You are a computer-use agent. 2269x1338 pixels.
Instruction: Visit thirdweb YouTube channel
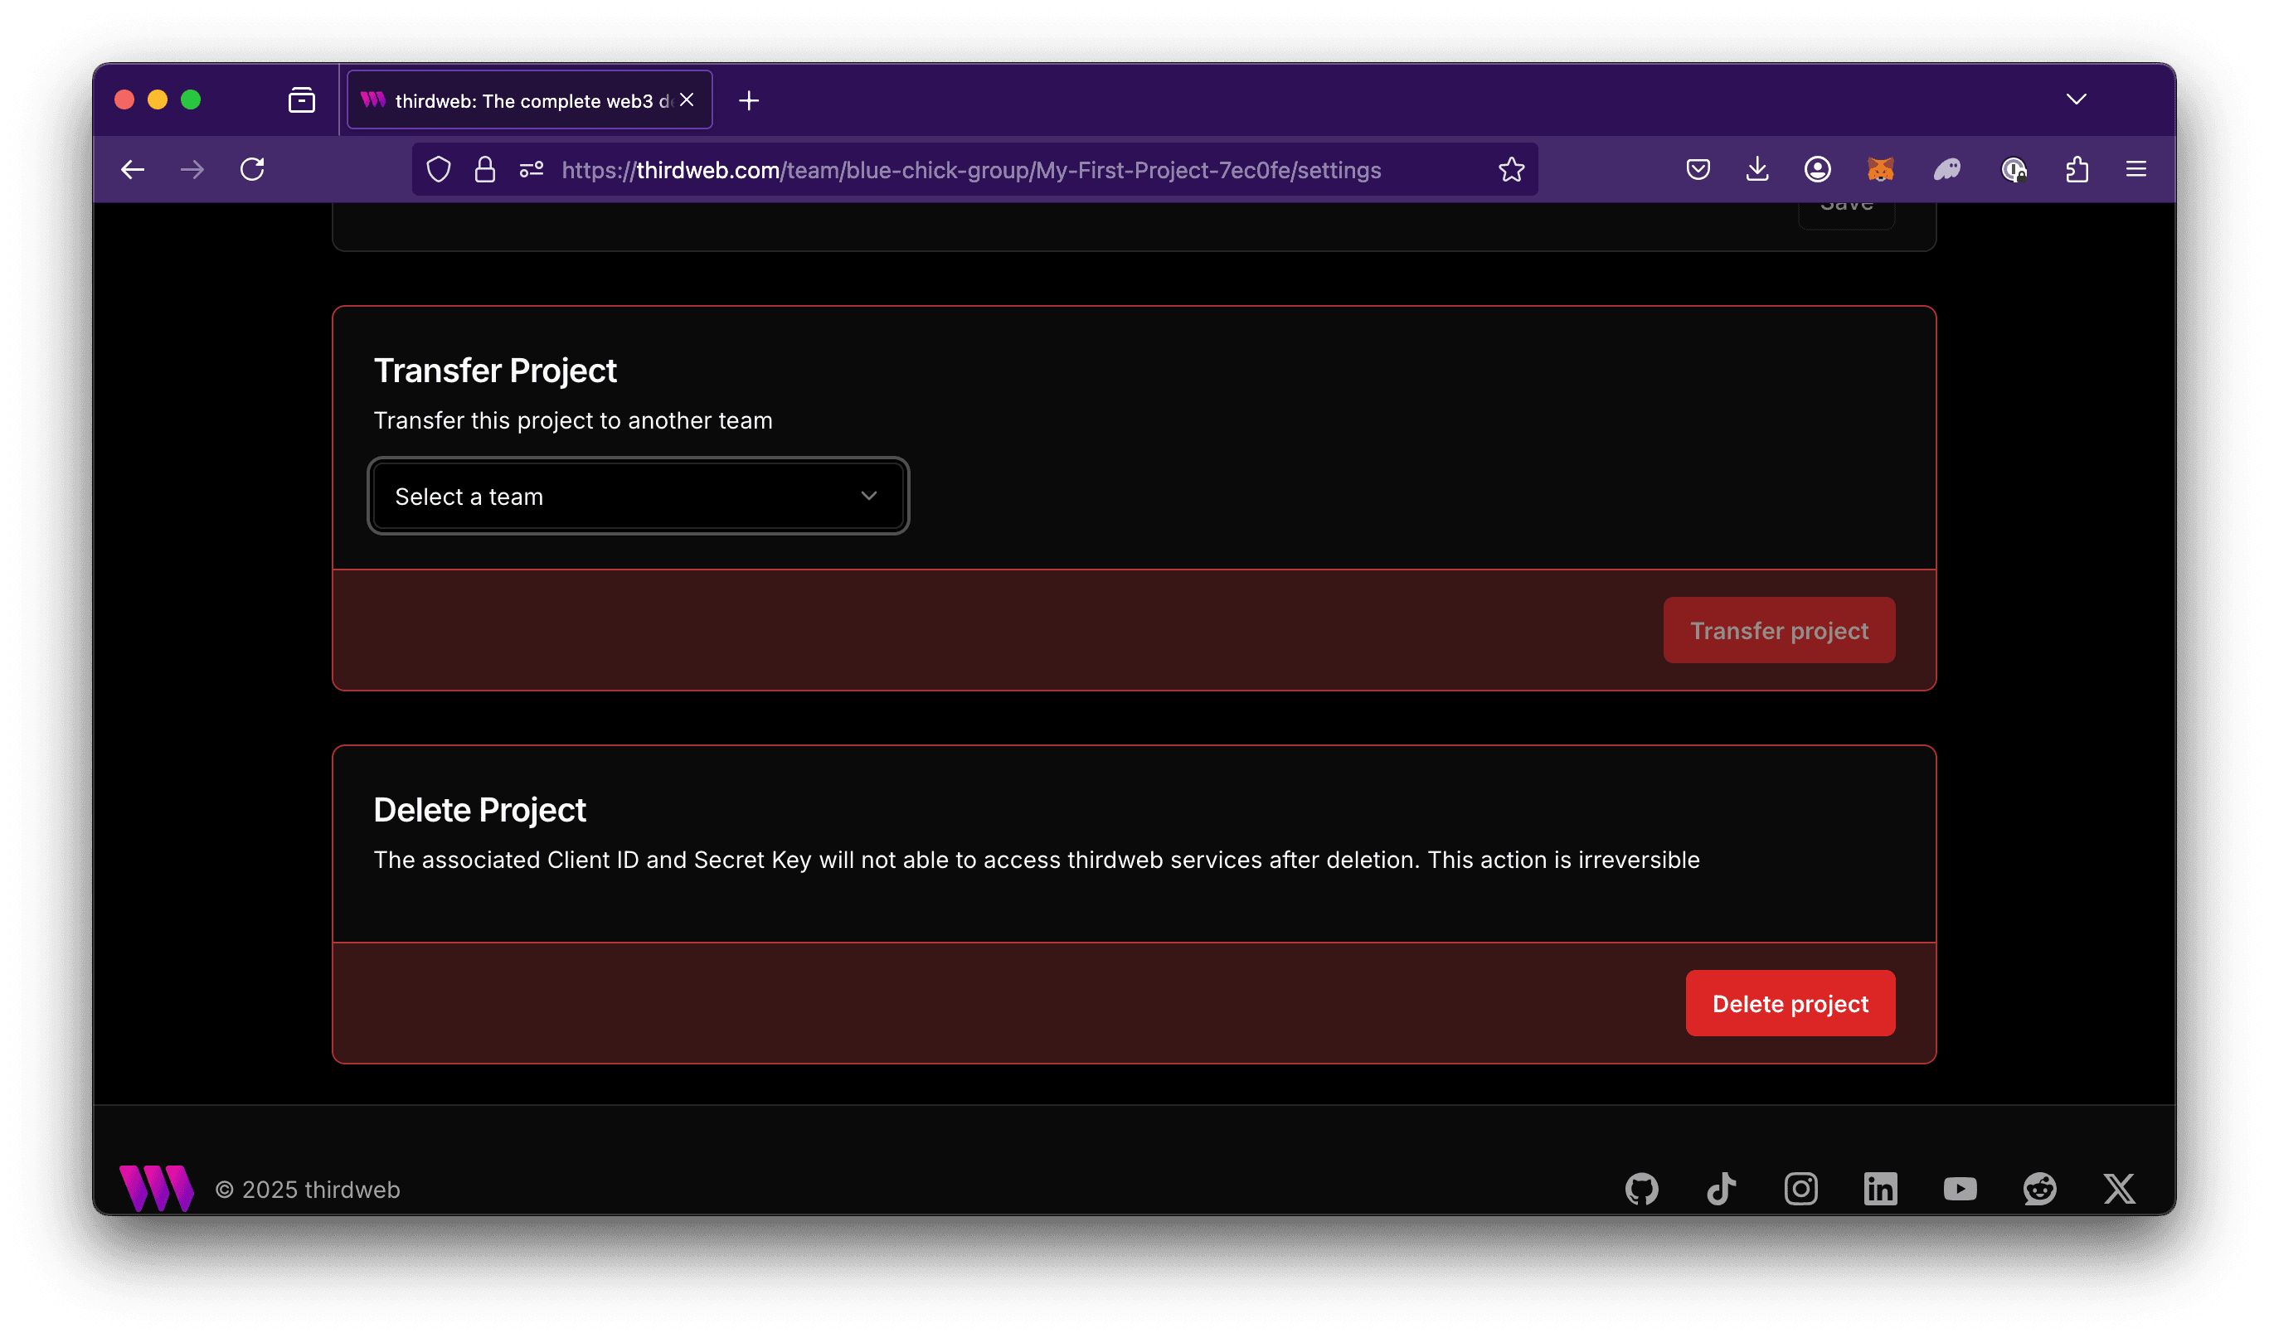(x=1961, y=1188)
